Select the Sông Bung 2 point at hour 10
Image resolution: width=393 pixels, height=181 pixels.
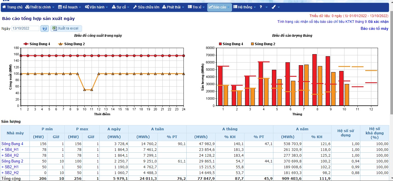(x=85, y=90)
